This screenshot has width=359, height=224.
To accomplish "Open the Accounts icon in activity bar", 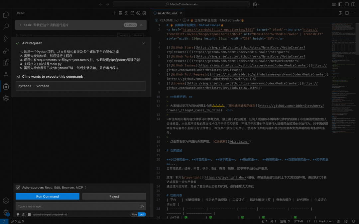I will pyautogui.click(x=6, y=201).
